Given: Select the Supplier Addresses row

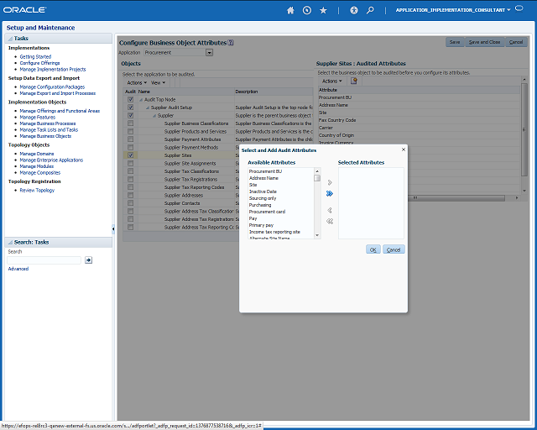Looking at the screenshot, I should point(184,195).
